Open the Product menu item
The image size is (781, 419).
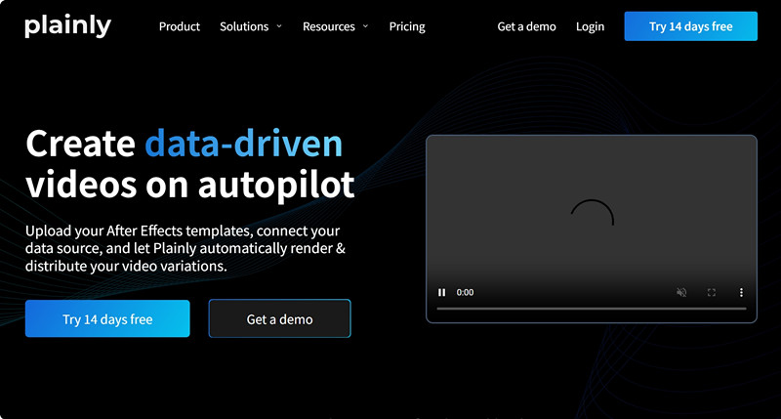pos(180,26)
